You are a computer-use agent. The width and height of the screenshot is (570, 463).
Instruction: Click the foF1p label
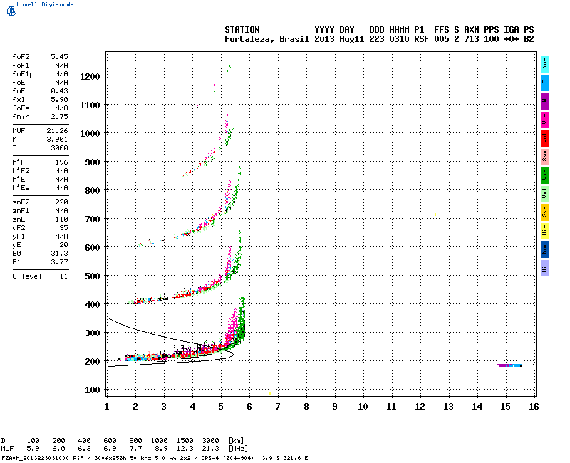[x=23, y=74]
